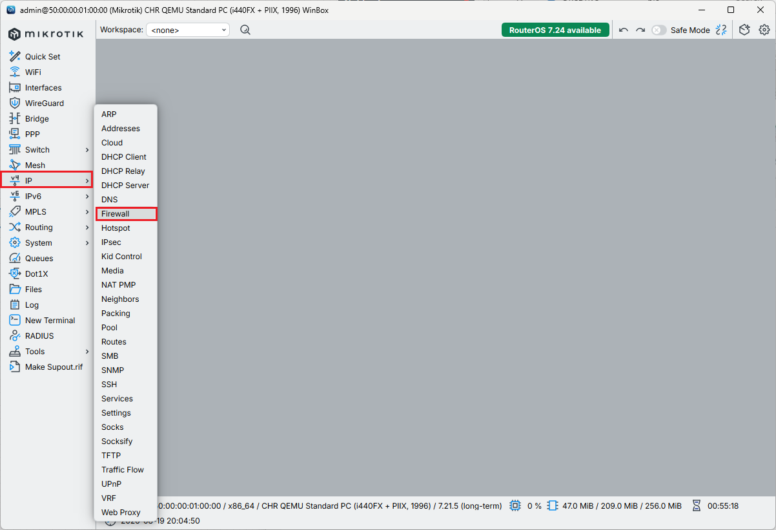Click the CPU usage icon in status bar
776x530 pixels.
(x=515, y=505)
